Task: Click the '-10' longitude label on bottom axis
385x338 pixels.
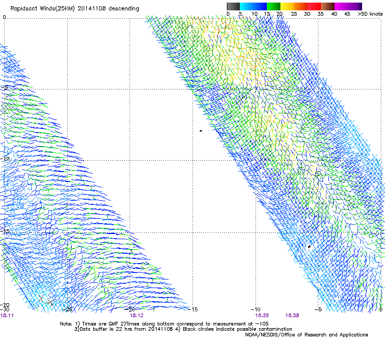Action: point(255,309)
